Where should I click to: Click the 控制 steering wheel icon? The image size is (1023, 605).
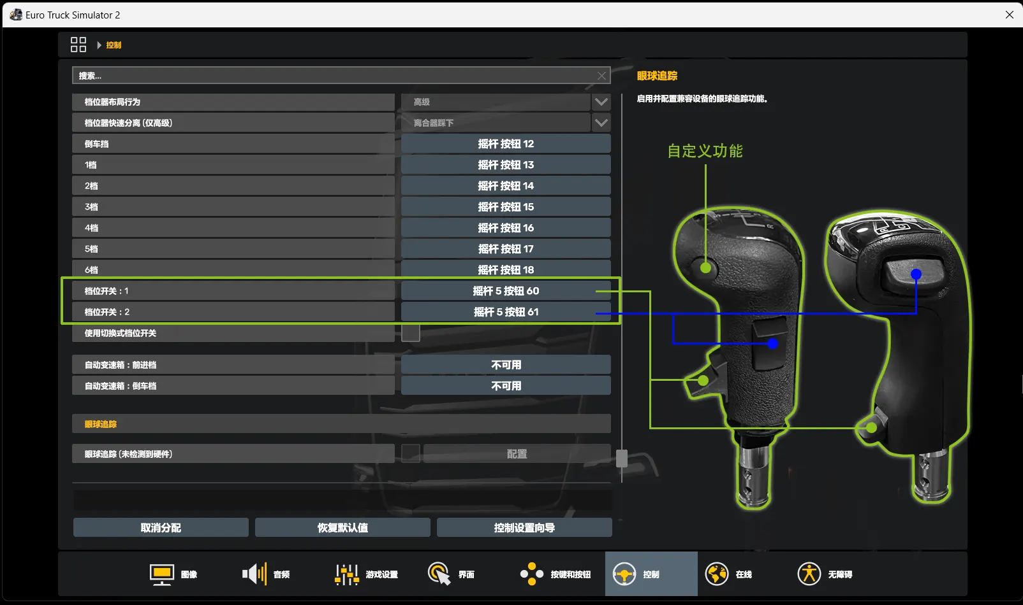[x=624, y=574]
